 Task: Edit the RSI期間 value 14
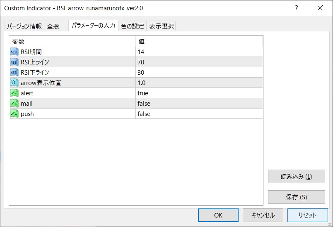199,52
